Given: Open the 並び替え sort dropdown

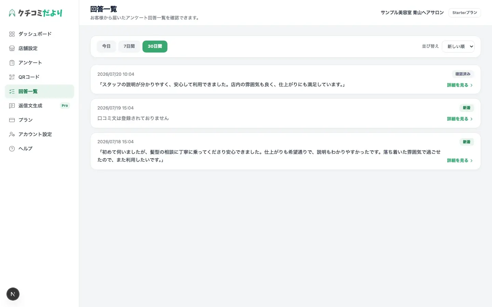Looking at the screenshot, I should pyautogui.click(x=458, y=46).
